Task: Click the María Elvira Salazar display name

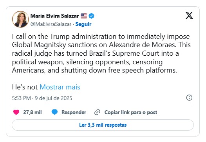Action: (55, 16)
